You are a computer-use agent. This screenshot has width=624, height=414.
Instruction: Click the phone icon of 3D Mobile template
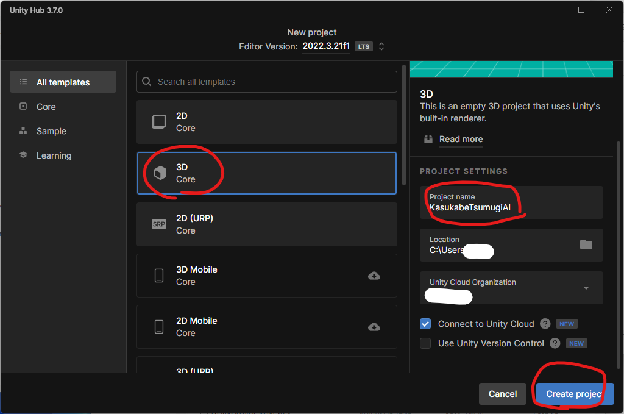click(159, 276)
